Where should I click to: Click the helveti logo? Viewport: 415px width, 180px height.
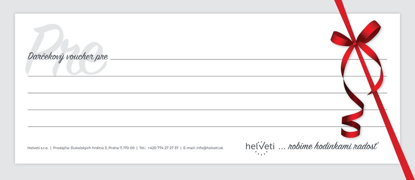point(260,146)
